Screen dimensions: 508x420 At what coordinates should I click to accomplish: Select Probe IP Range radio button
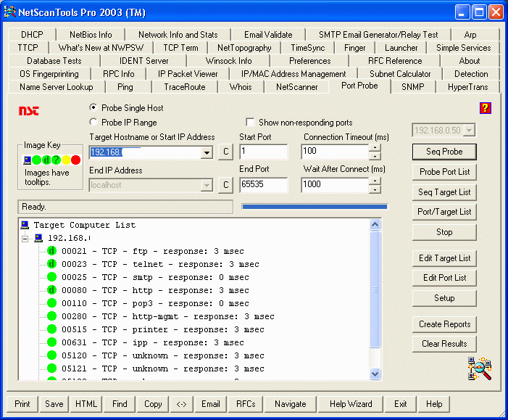pyautogui.click(x=93, y=122)
